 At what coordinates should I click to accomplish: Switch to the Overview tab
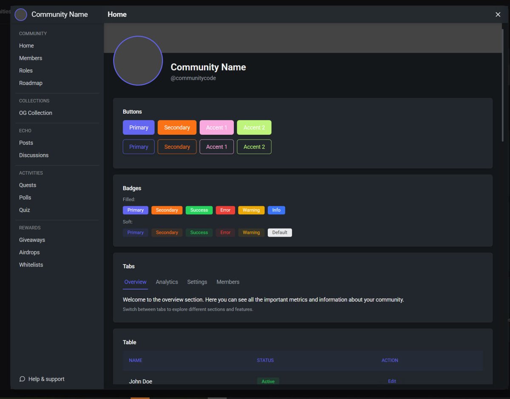(x=135, y=282)
